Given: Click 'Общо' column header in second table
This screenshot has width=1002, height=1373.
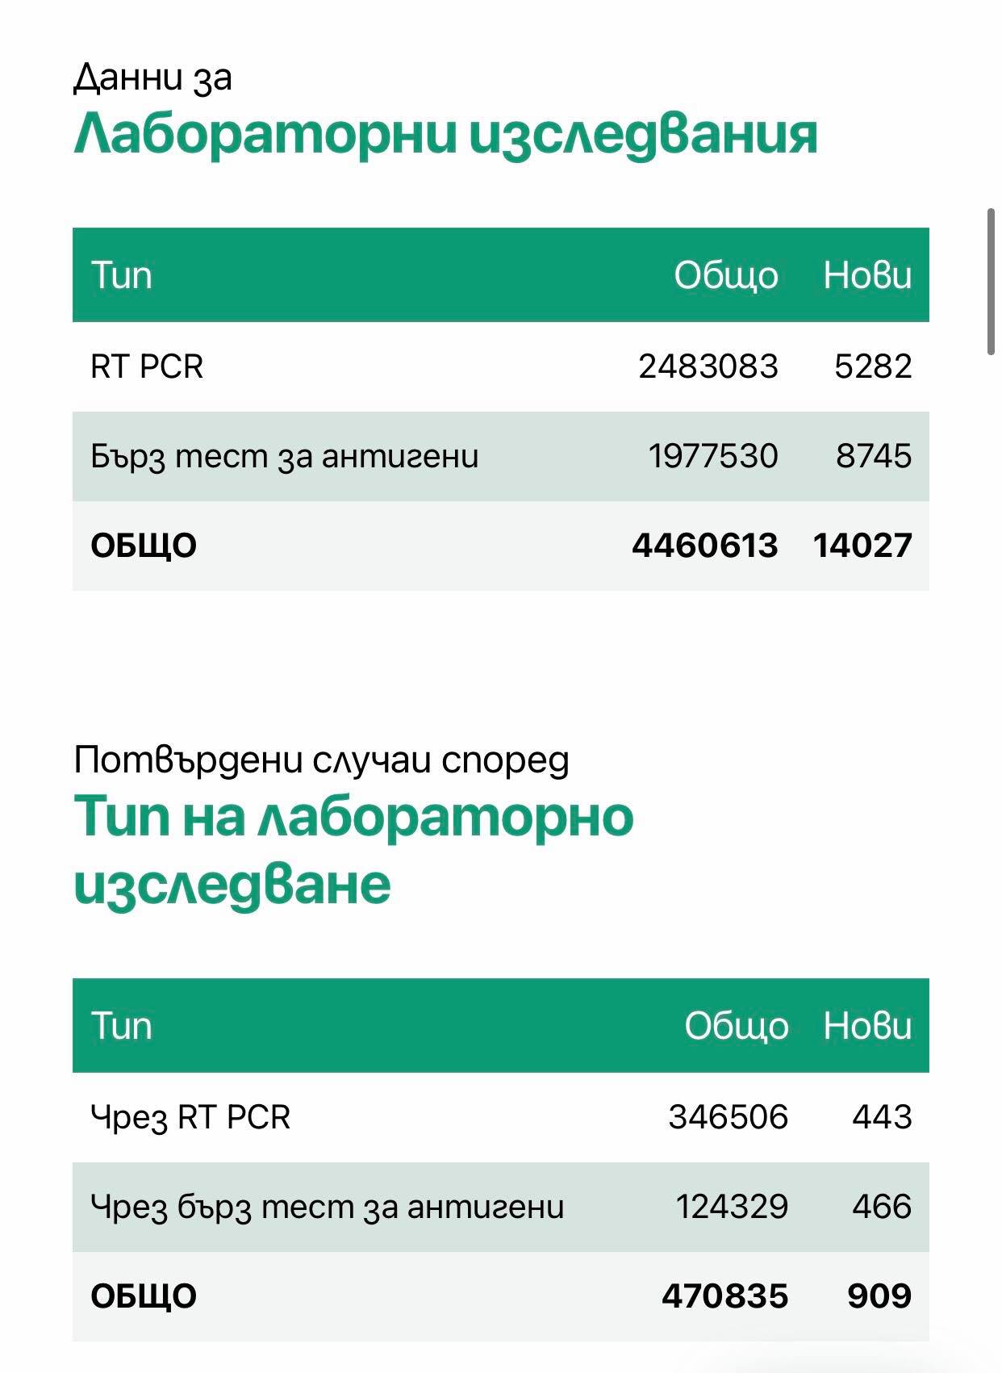Looking at the screenshot, I should (736, 1028).
